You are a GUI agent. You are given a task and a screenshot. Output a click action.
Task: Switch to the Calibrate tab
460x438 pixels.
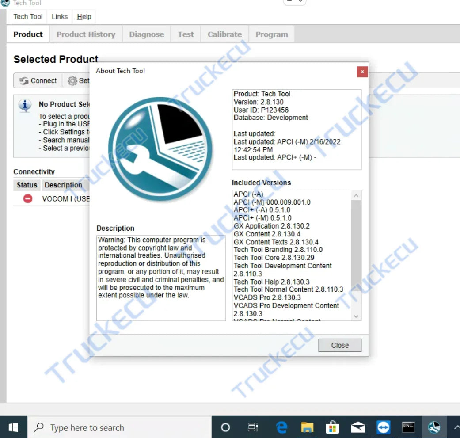click(x=224, y=34)
